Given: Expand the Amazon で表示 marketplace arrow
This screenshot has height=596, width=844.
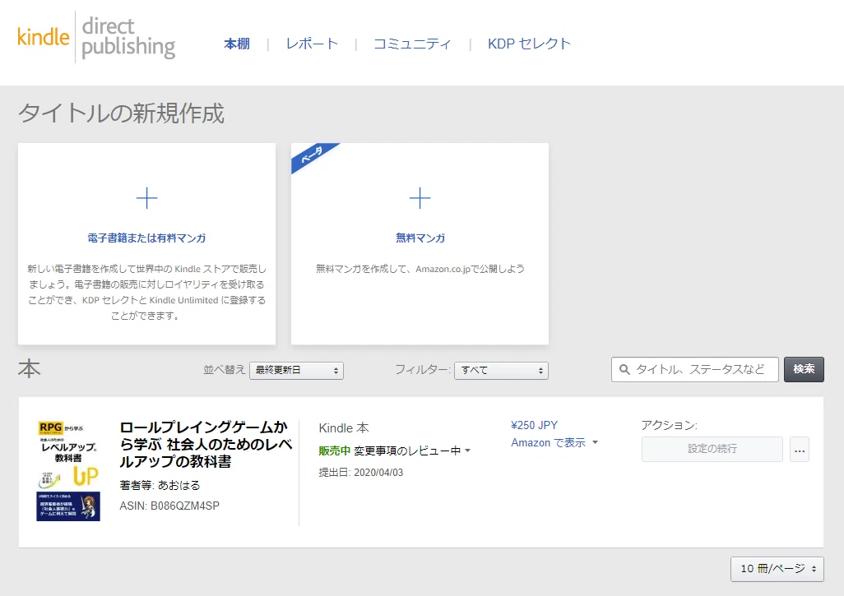Looking at the screenshot, I should [595, 442].
